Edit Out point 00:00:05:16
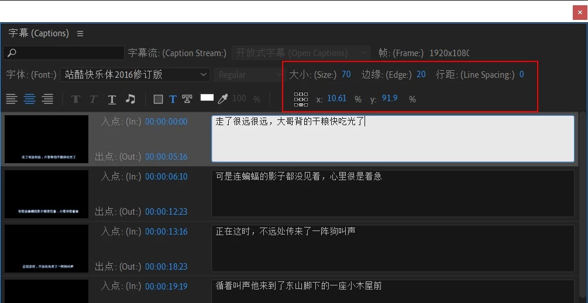This screenshot has height=303, width=588. click(166, 156)
